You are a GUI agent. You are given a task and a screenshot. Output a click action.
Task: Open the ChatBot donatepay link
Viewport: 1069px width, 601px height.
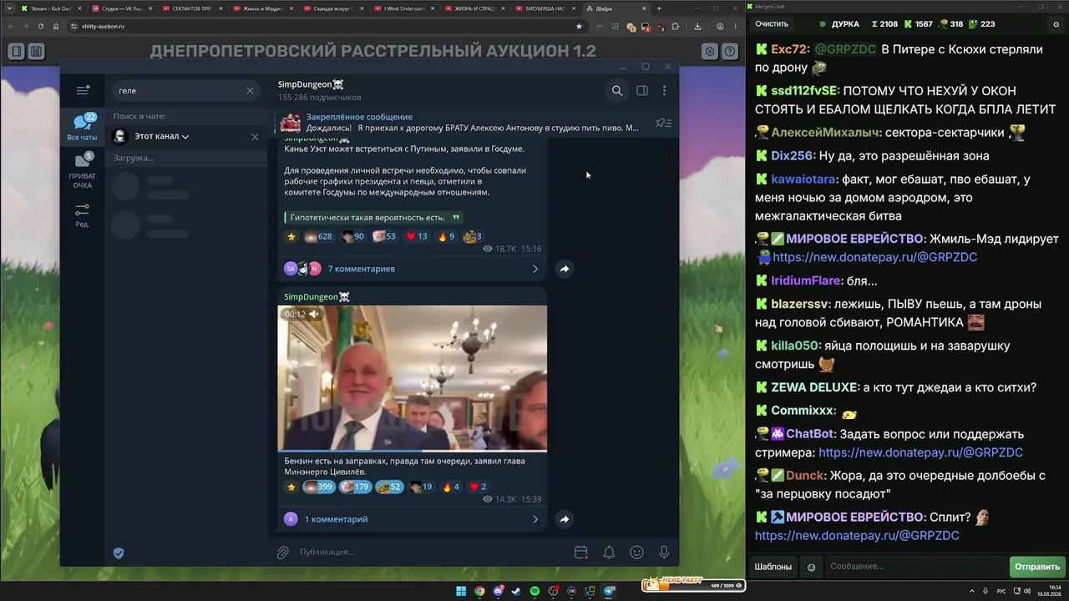(x=920, y=452)
